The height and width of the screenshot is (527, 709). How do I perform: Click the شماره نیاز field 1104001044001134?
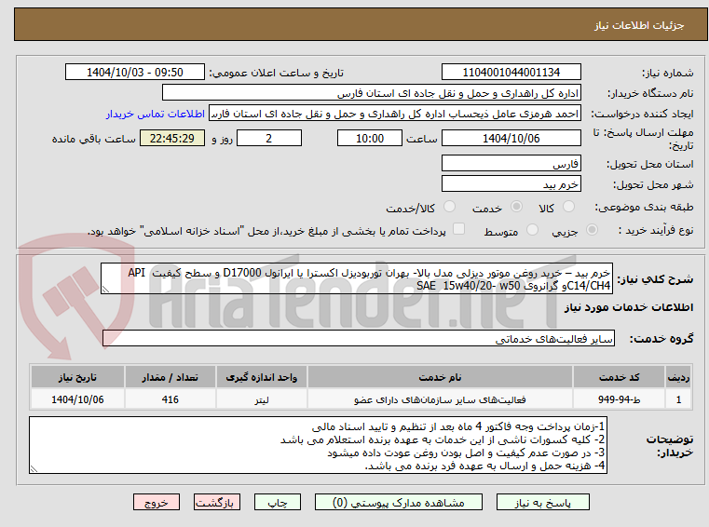(x=511, y=73)
